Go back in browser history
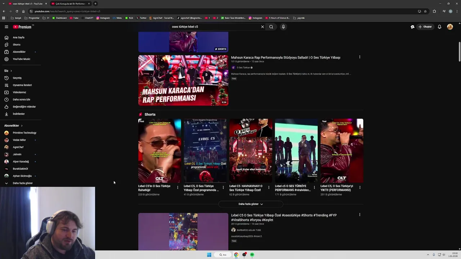Screen dimensions: 461x259 4,11
